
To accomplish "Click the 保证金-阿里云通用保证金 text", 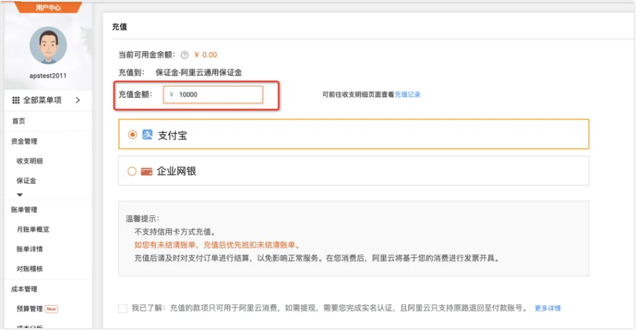I will (199, 73).
